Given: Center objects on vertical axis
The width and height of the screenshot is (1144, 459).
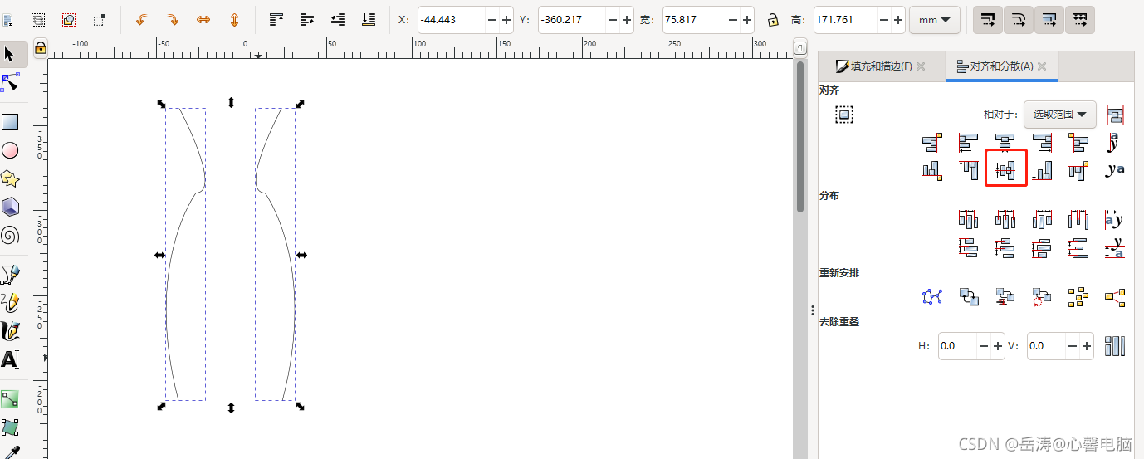Looking at the screenshot, I should coord(1005,143).
